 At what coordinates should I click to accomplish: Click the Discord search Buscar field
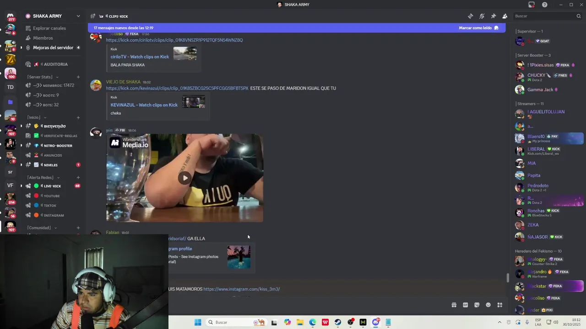point(548,16)
